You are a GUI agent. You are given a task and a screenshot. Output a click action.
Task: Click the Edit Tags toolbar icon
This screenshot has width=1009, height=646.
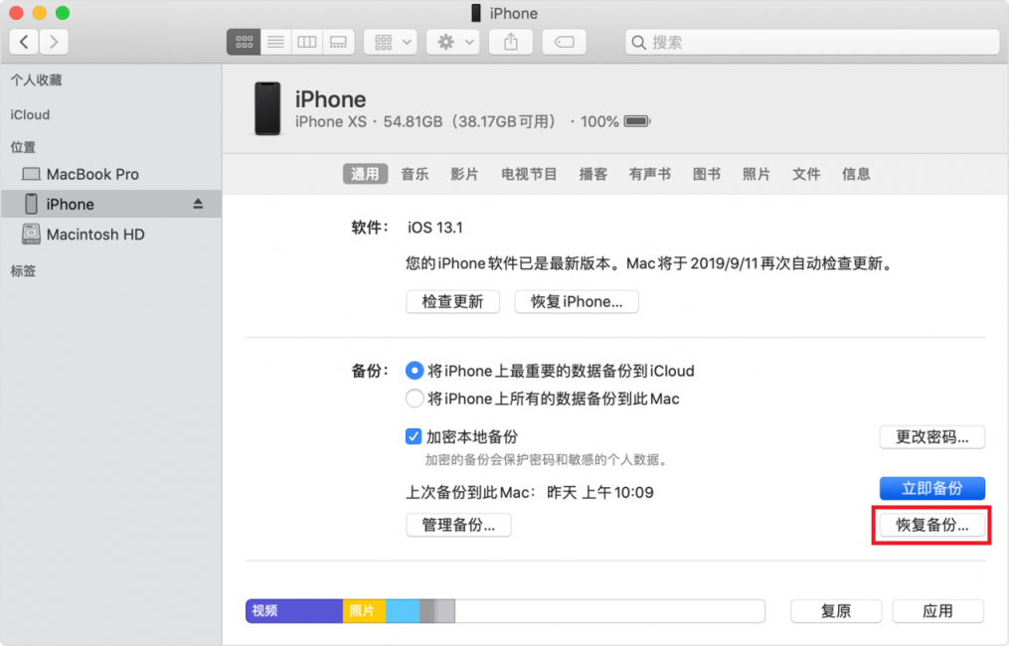[565, 42]
